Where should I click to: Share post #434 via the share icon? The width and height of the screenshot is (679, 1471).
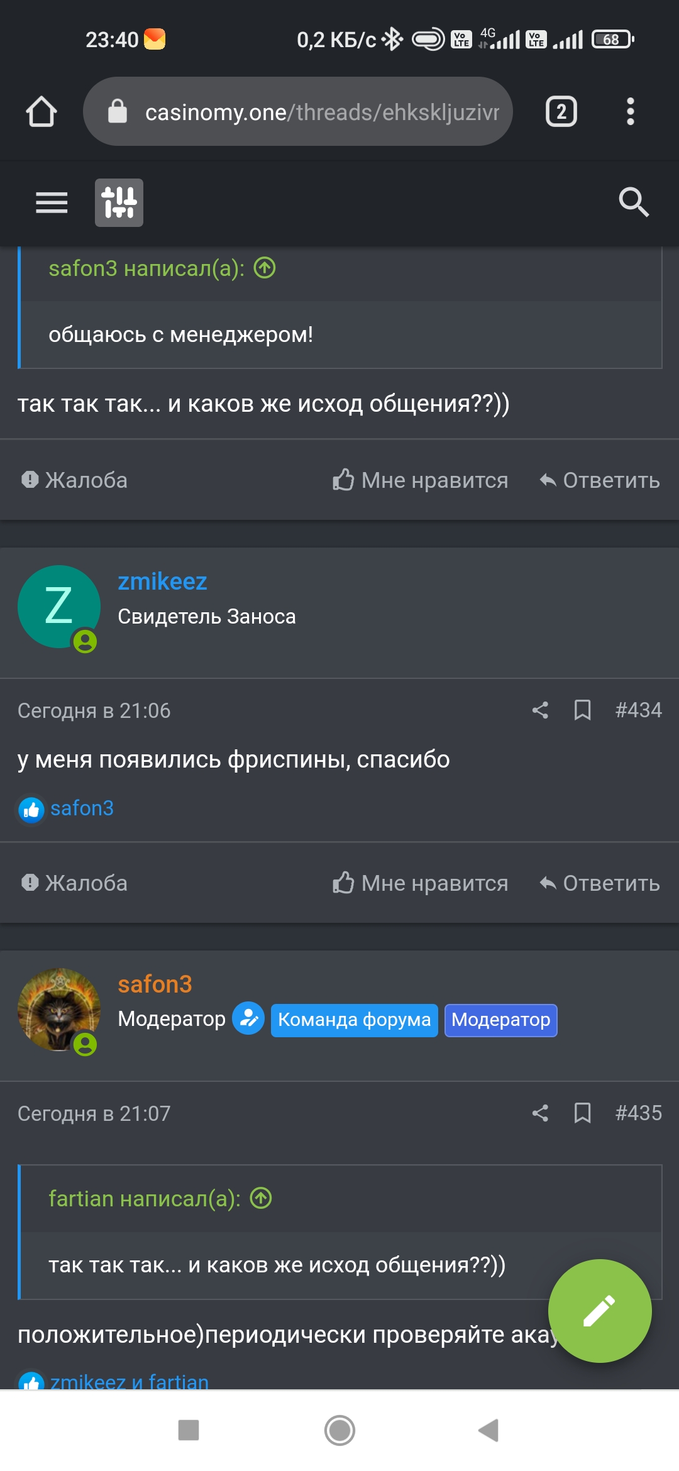pos(541,710)
